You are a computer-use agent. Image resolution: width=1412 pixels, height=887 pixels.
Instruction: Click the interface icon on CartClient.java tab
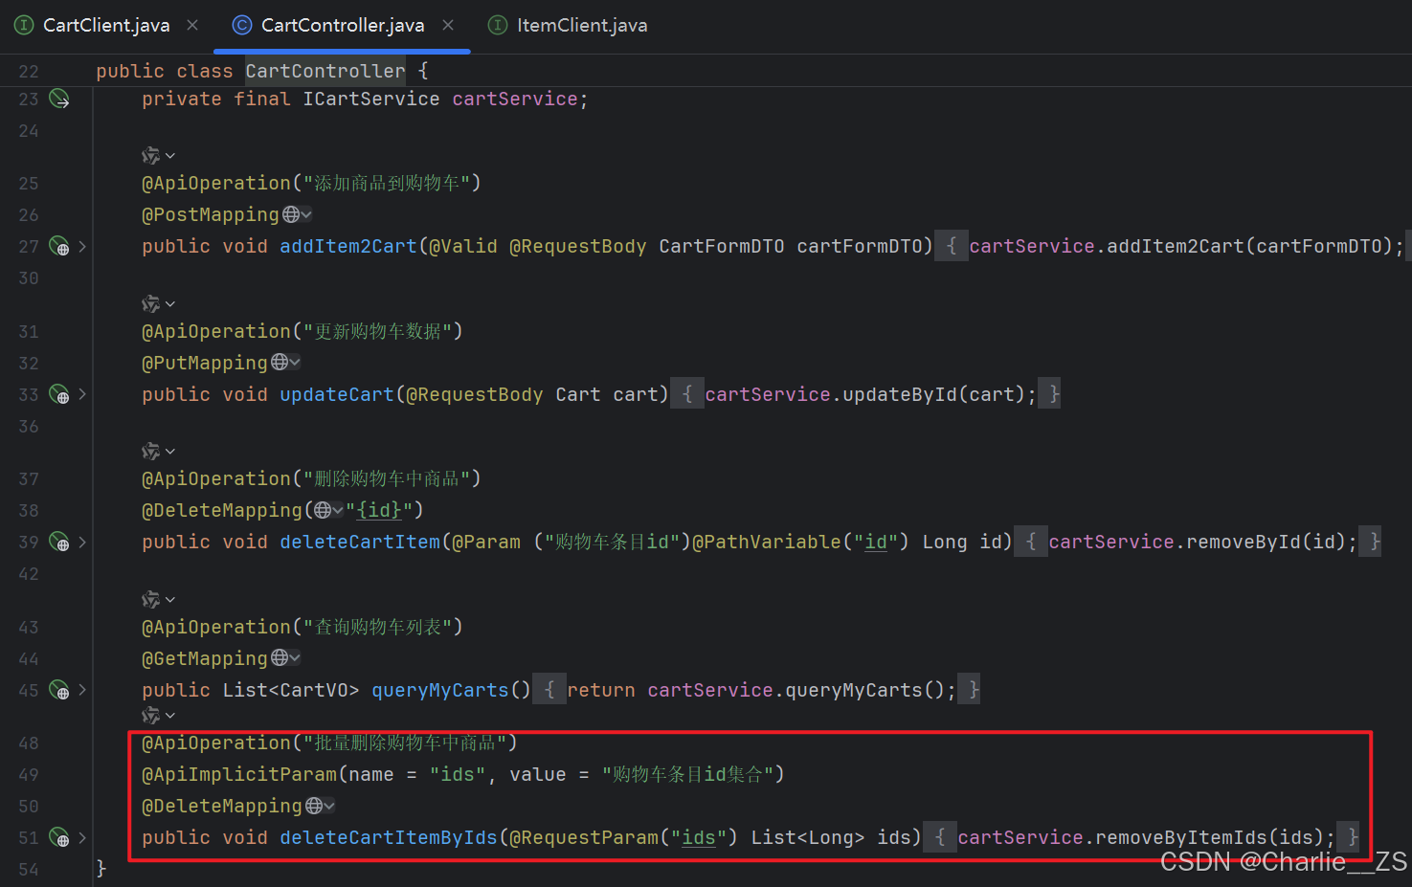click(24, 25)
